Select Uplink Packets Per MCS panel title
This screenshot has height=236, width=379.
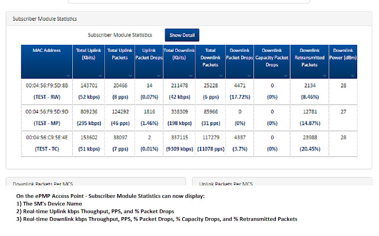pos(226,183)
